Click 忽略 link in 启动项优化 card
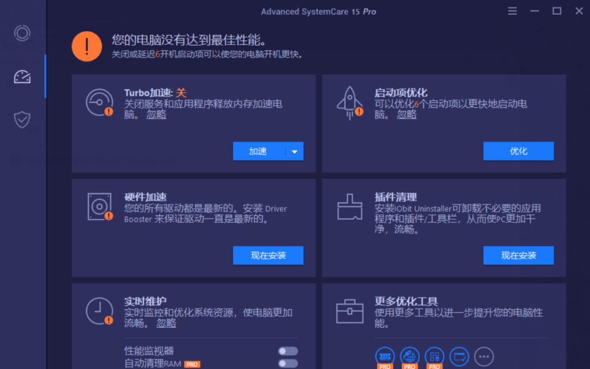The height and width of the screenshot is (369, 590). [407, 115]
